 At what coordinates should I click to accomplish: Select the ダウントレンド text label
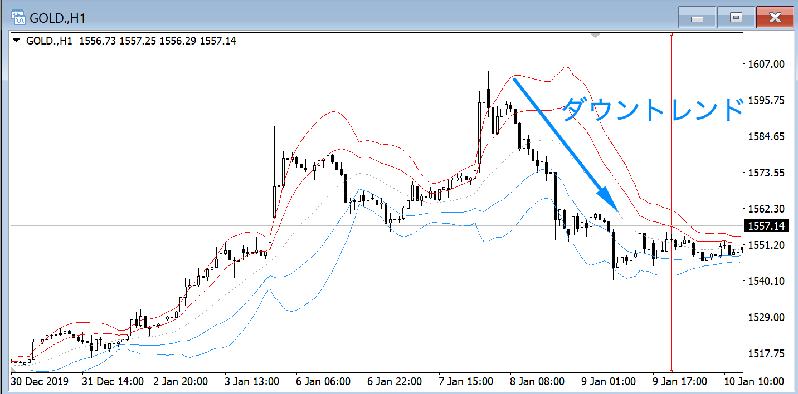coord(652,109)
